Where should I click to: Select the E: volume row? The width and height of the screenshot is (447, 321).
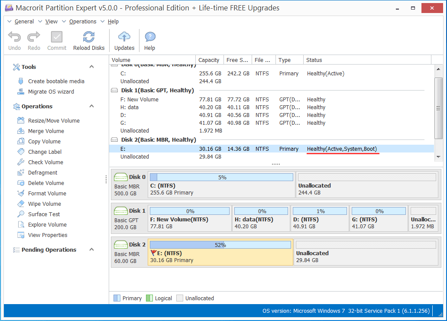coord(272,149)
